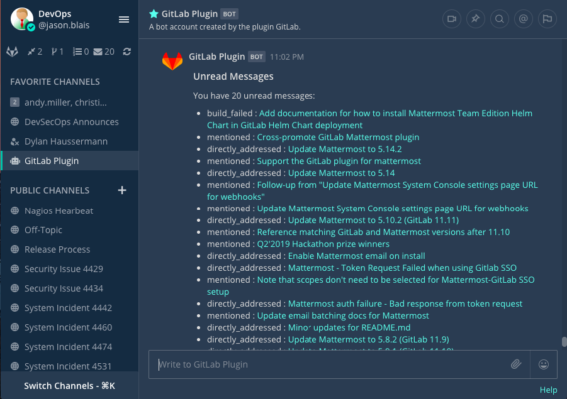567x399 pixels.
Task: Start a video call from the channel header
Action: [451, 19]
